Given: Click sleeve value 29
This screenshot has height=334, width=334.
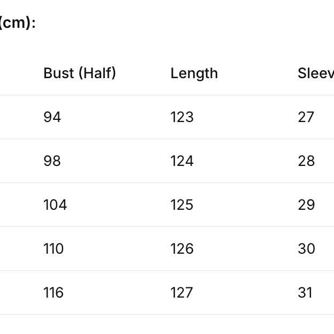Looking at the screenshot, I should (x=306, y=205).
